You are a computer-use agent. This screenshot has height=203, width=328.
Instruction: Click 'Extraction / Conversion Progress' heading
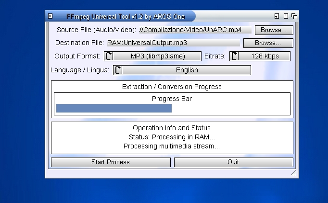point(172,87)
